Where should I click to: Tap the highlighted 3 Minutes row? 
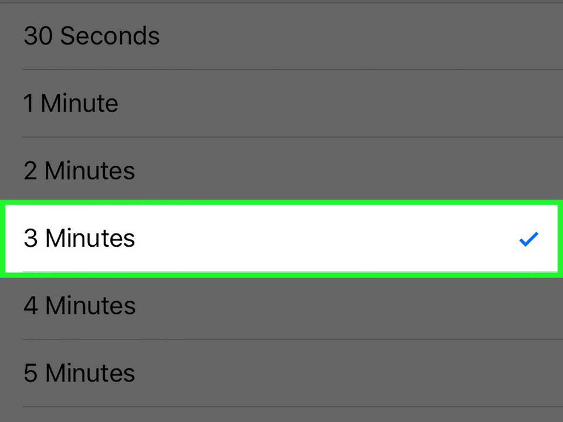point(281,238)
